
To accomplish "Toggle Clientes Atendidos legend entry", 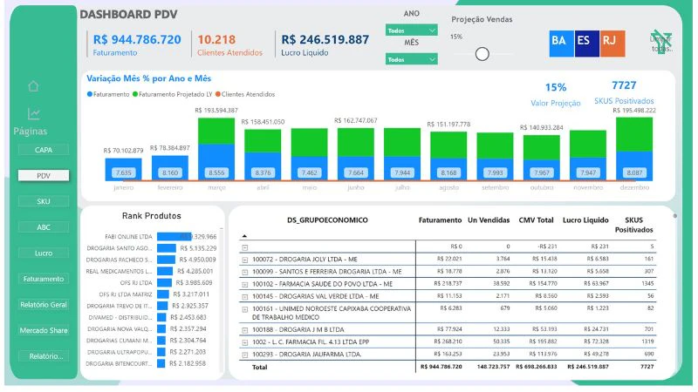I will click(x=245, y=94).
